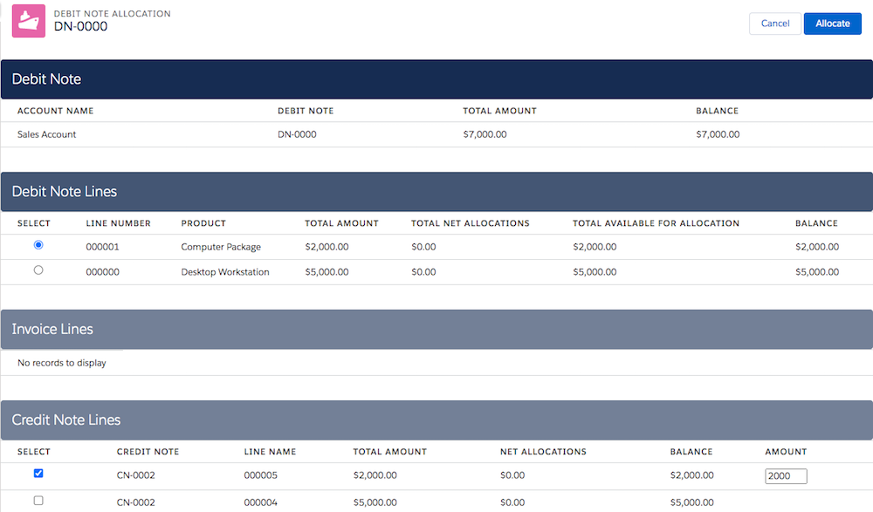873x512 pixels.
Task: Click the 'Sales Account' account name cell
Action: pyautogui.click(x=47, y=134)
